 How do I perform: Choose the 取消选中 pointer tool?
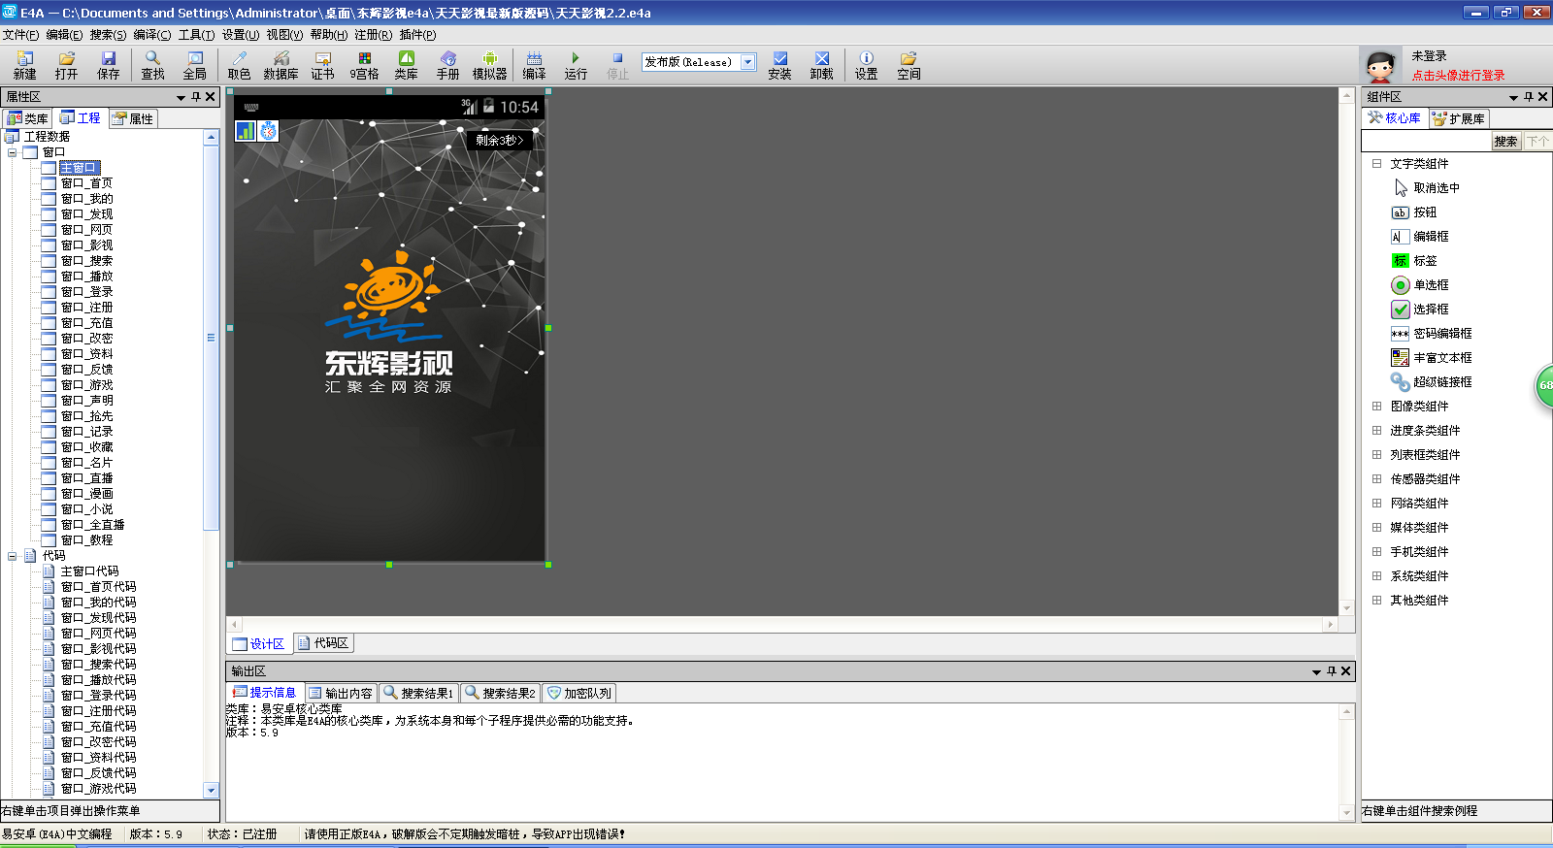coord(1426,188)
